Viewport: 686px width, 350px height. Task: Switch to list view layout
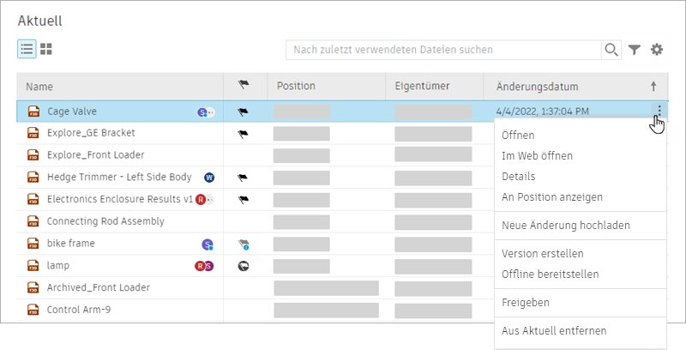coord(27,50)
